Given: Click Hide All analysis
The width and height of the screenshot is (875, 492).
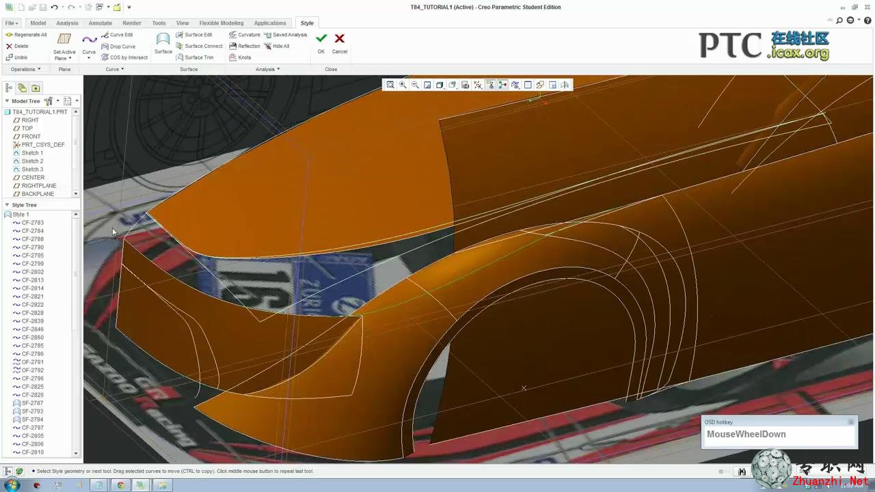Looking at the screenshot, I should 277,46.
